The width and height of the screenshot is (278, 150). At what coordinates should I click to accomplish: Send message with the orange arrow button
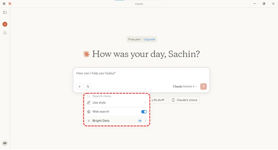(x=203, y=86)
